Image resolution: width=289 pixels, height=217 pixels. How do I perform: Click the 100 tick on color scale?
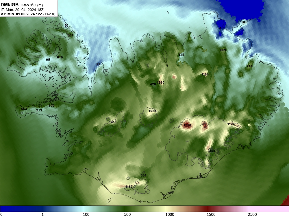(86, 214)
